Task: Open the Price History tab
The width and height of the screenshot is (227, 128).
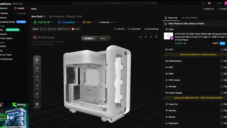Action: [x=190, y=18]
